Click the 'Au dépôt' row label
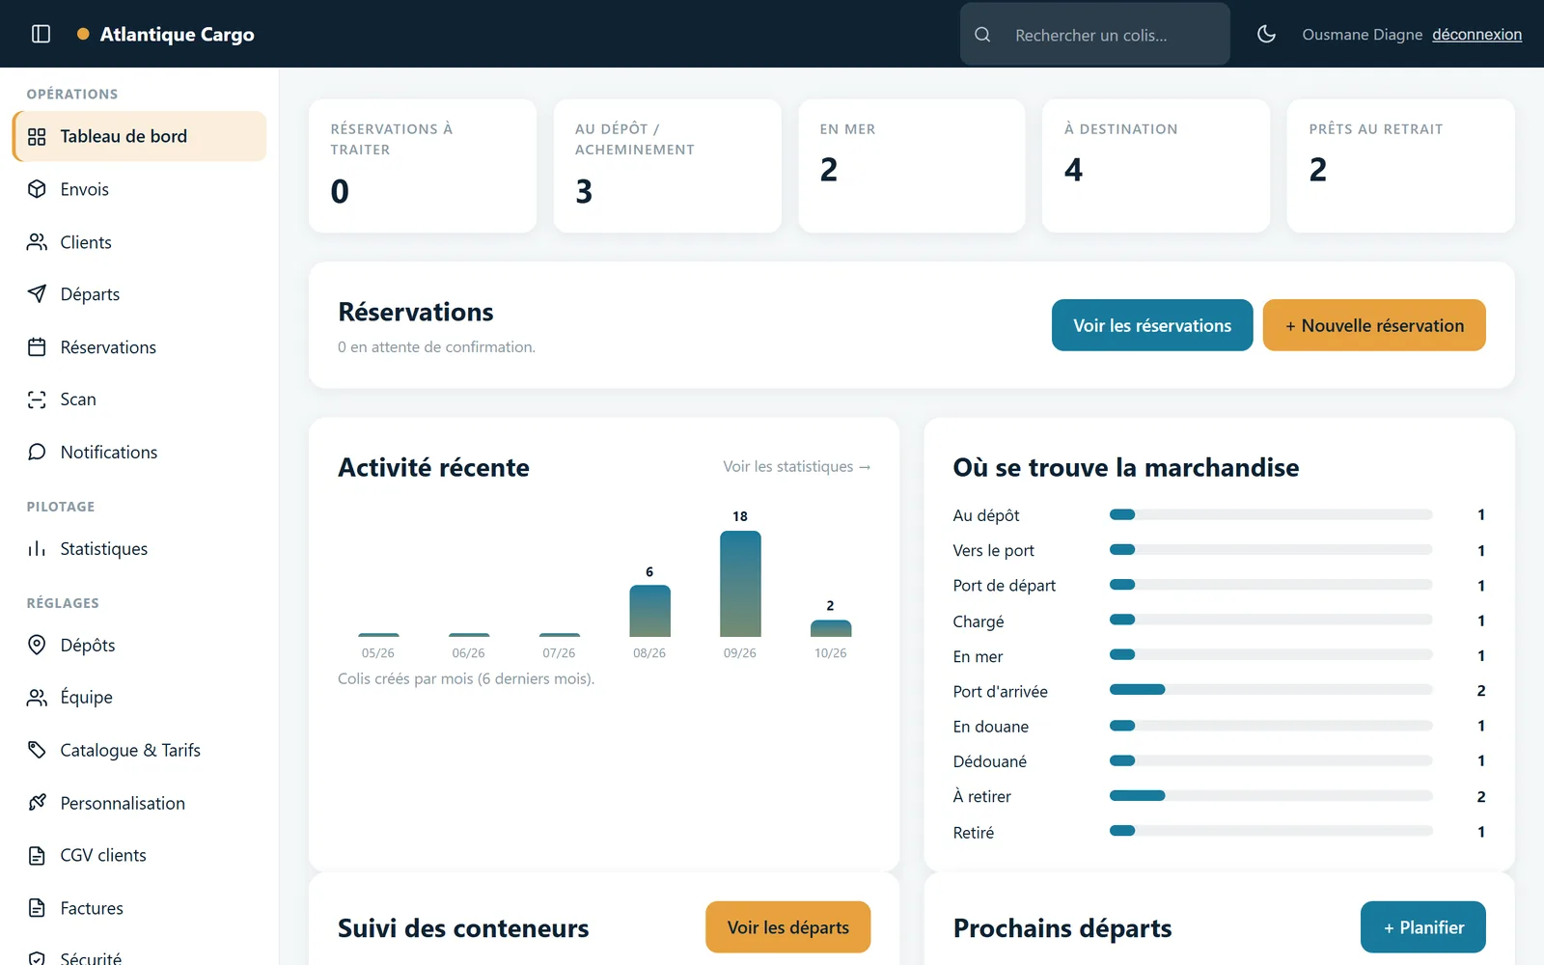1544x965 pixels. pos(986,515)
